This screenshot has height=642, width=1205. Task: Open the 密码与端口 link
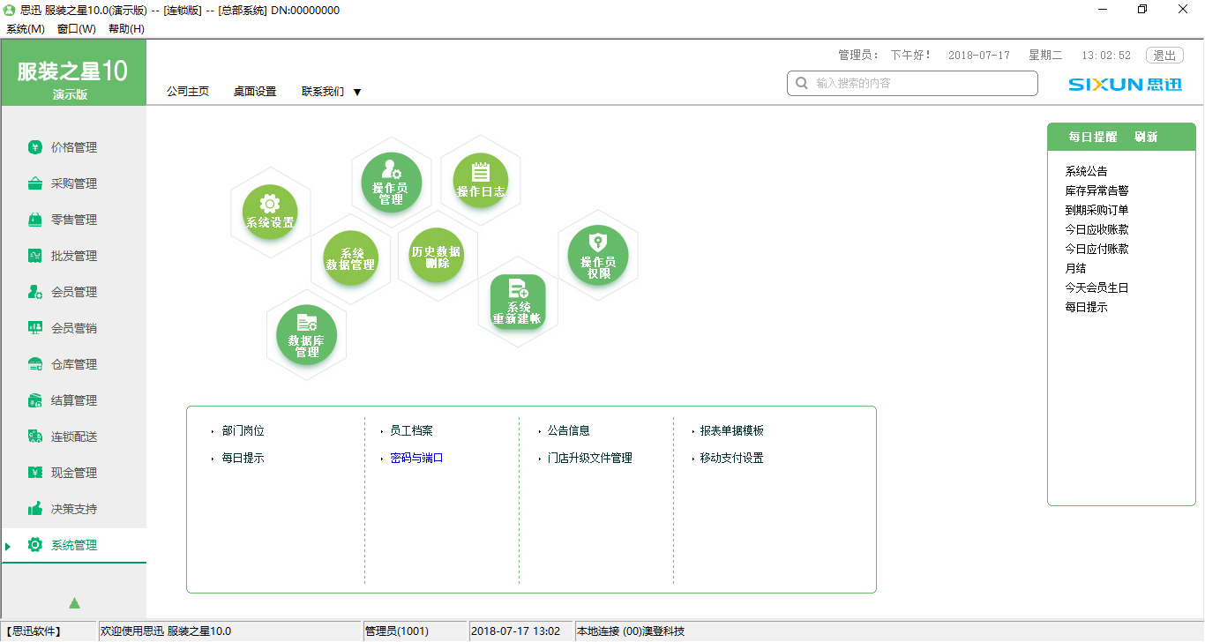(416, 459)
